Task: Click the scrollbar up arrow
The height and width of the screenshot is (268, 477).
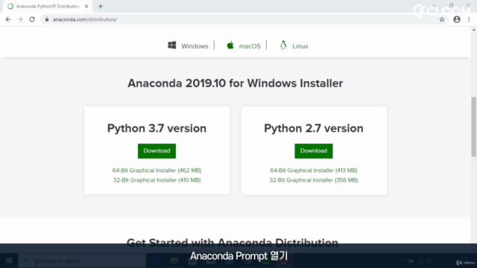Action: (x=474, y=30)
